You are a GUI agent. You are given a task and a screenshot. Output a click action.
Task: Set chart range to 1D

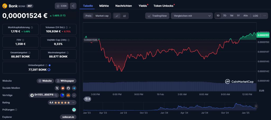tap(218, 16)
